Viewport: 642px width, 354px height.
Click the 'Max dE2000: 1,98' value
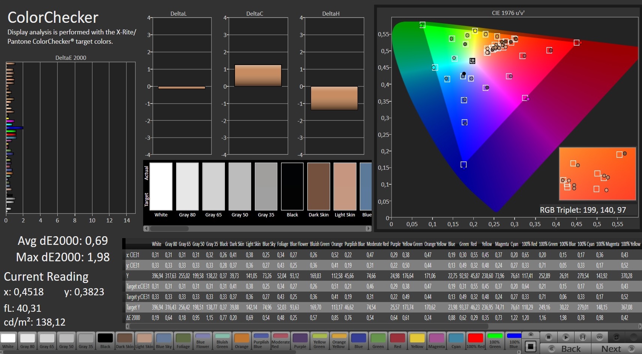click(x=63, y=257)
